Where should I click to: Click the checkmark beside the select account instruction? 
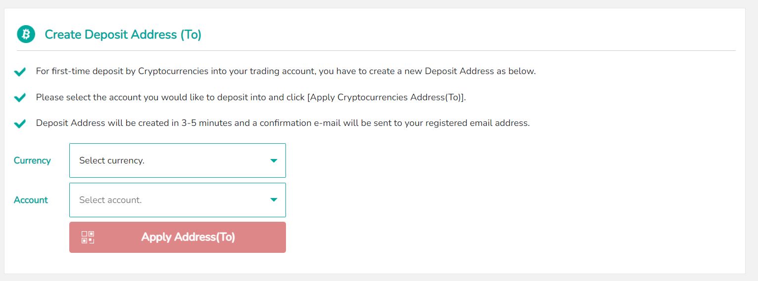point(20,98)
